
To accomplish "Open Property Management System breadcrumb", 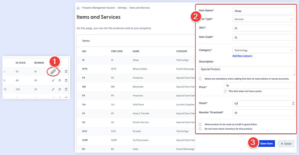I will click(x=98, y=8).
